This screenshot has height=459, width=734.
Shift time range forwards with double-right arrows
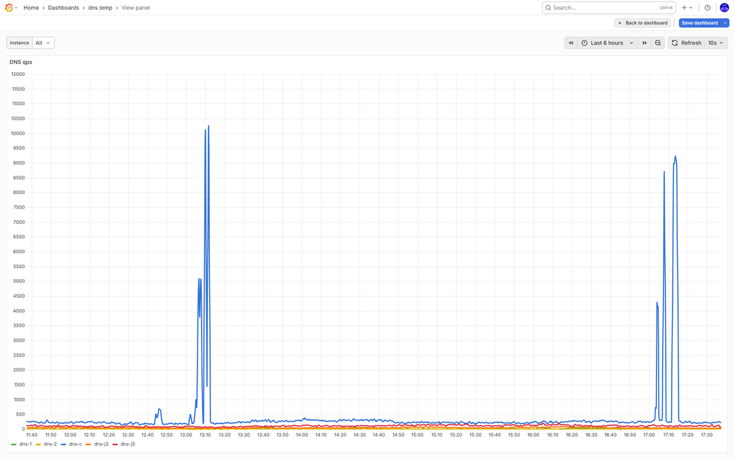pyautogui.click(x=645, y=43)
